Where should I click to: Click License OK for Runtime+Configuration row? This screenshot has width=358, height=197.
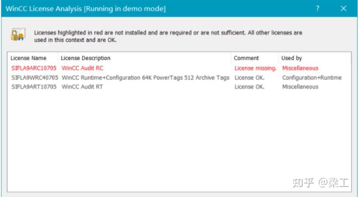[x=249, y=78]
